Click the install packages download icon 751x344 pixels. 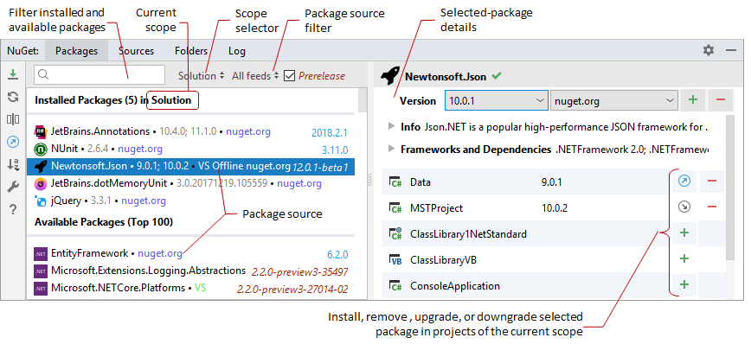14,74
